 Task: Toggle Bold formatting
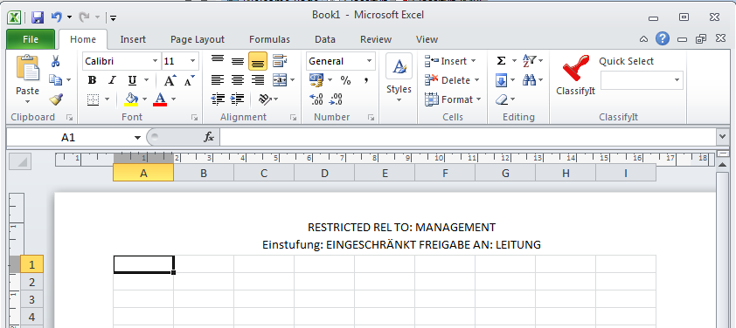(92, 80)
